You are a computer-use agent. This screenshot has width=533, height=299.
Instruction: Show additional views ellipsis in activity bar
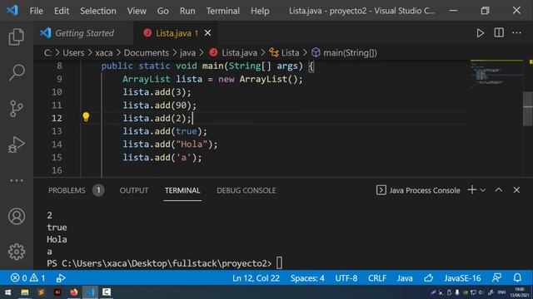point(17,180)
